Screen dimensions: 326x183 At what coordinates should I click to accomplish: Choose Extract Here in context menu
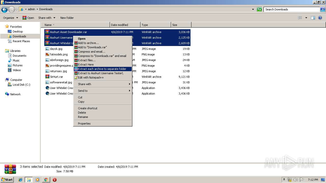(x=103, y=65)
